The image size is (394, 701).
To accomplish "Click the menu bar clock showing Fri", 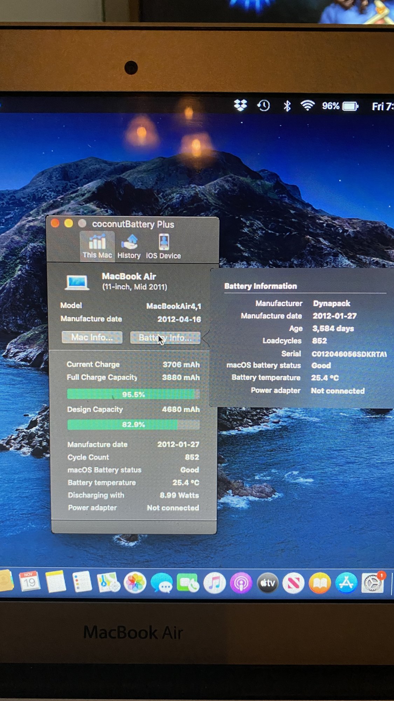I will [x=382, y=106].
